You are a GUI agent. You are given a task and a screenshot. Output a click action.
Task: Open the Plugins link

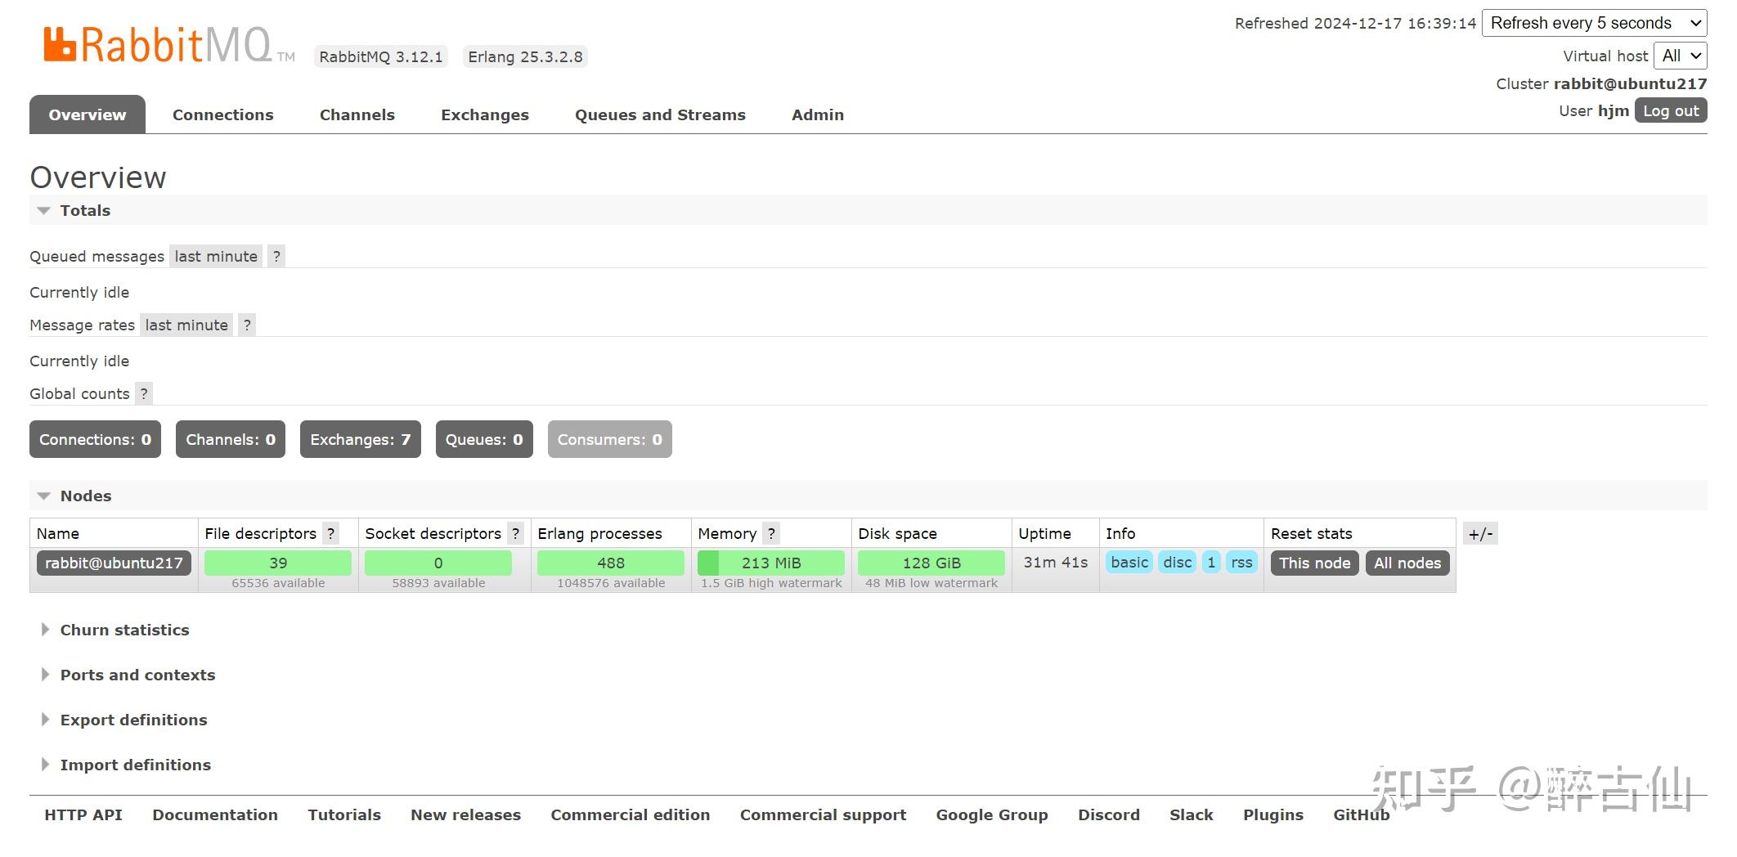(1273, 815)
